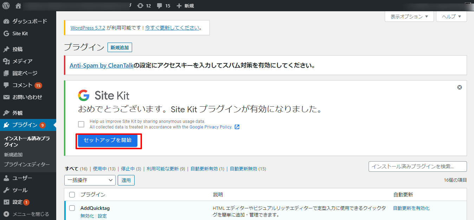Viewport: 474px width, 220px height.
Task: Open メディア media icon in sidebar
Action: [6, 61]
